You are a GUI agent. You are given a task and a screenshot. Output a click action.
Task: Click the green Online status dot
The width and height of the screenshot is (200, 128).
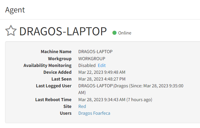(114, 33)
